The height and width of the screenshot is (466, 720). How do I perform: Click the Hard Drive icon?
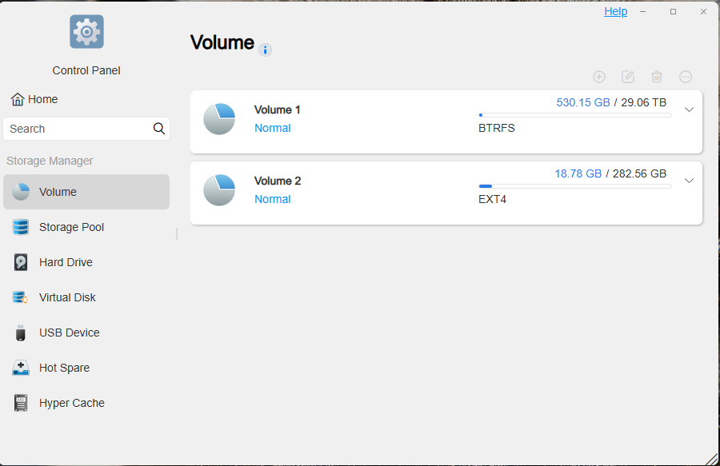[21, 262]
